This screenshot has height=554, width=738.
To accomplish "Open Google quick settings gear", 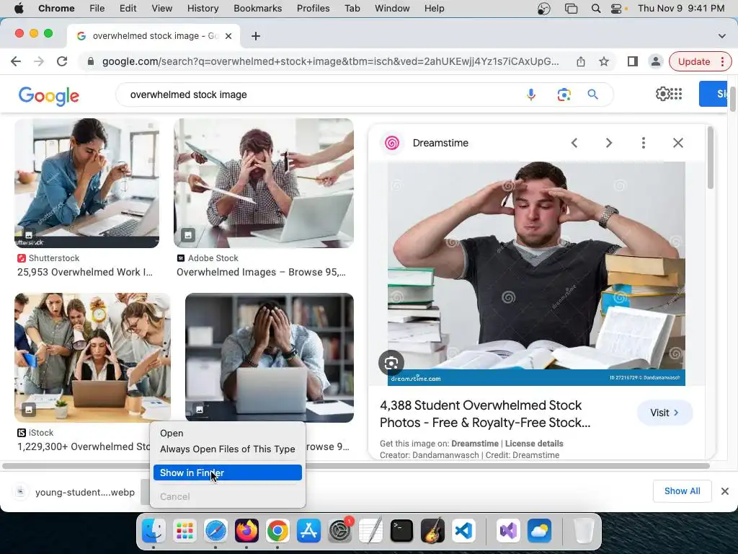I will [662, 94].
